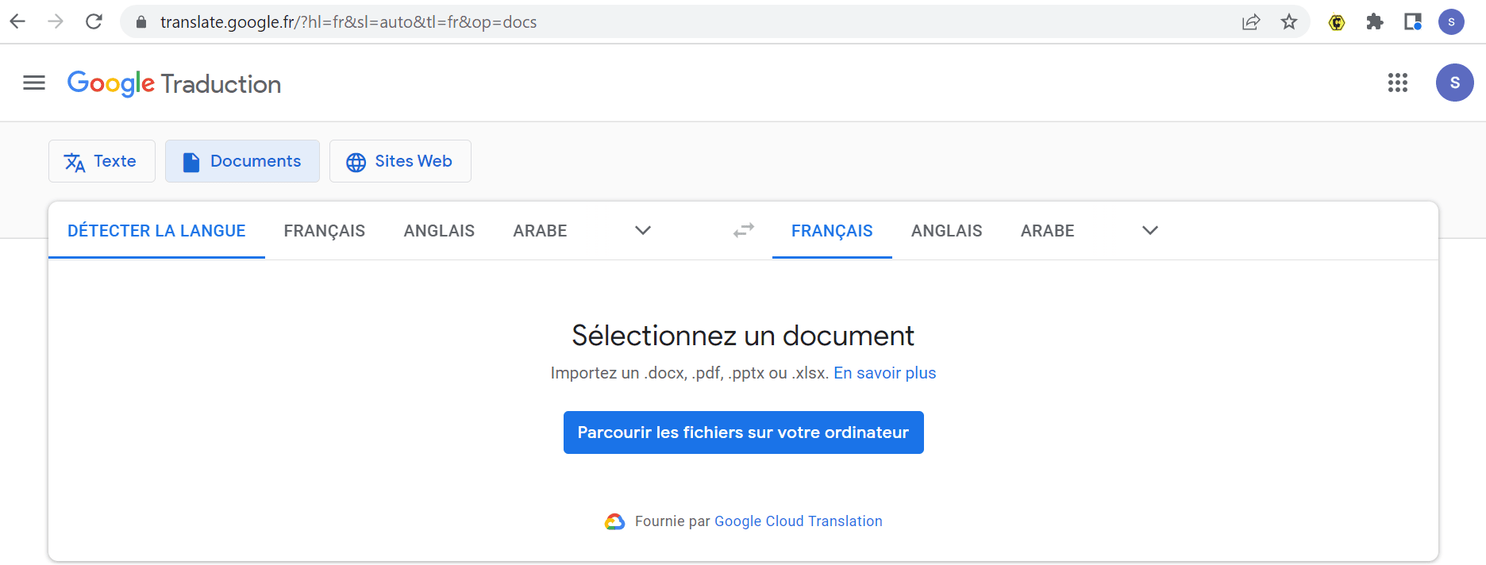This screenshot has height=565, width=1486.
Task: Open the Google account avatar menu
Action: 1454,83
